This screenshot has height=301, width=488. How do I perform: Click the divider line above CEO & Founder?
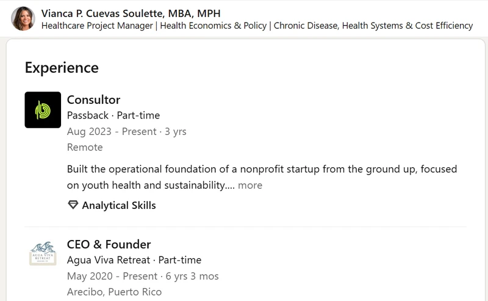[x=245, y=227]
